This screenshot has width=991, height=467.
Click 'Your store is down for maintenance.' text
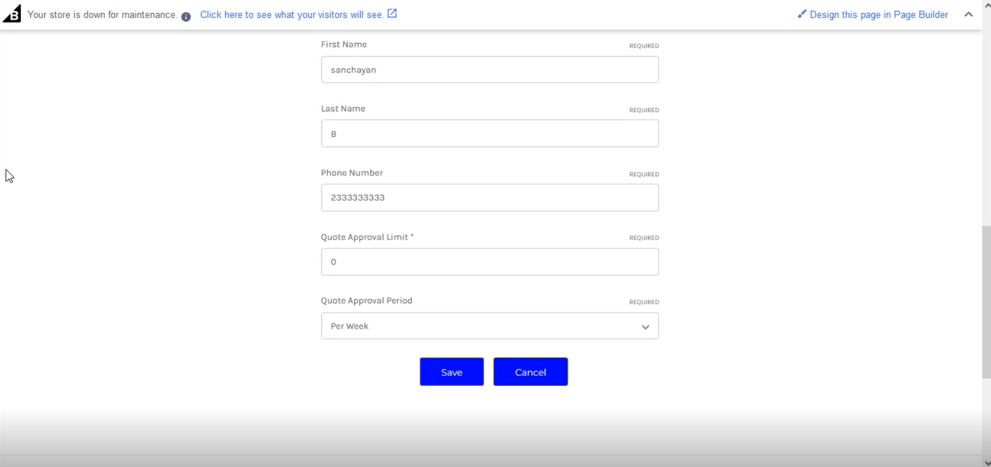(x=102, y=15)
